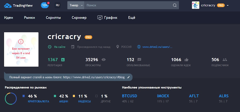Click the magnifier search icon
Viewport: 240px width, 112px height.
tap(175, 5)
